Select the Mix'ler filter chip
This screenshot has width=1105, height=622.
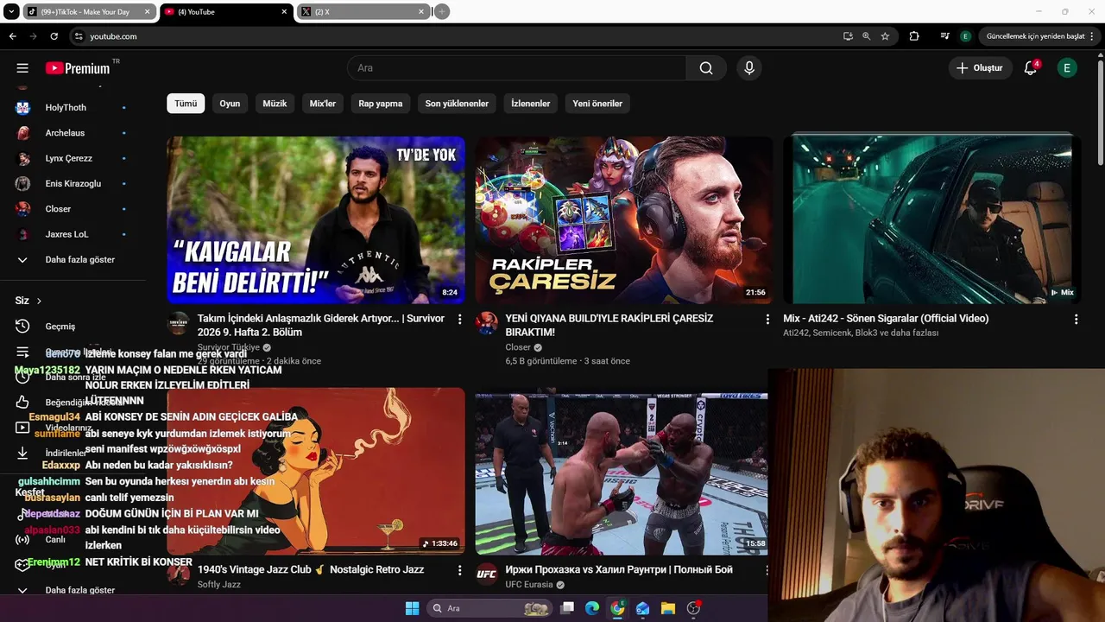323,104
